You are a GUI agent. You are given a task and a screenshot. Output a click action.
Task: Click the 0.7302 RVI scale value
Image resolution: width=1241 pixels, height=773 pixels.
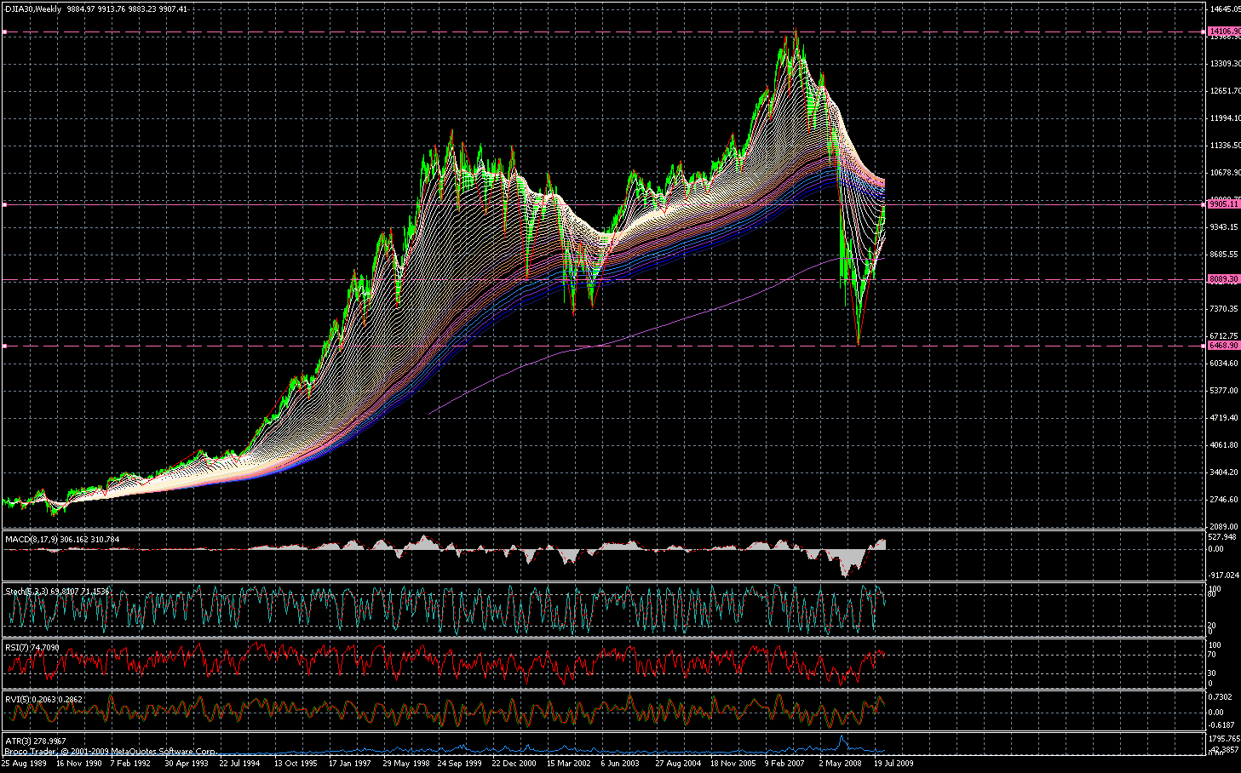(x=1222, y=696)
